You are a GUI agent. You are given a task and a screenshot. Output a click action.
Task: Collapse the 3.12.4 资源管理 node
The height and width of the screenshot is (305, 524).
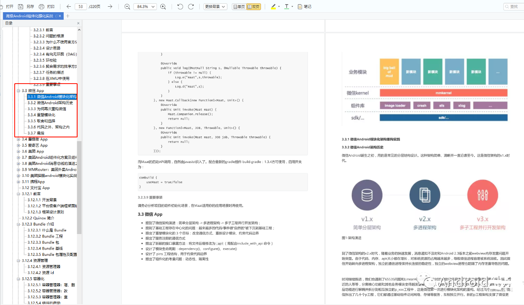coord(18,260)
